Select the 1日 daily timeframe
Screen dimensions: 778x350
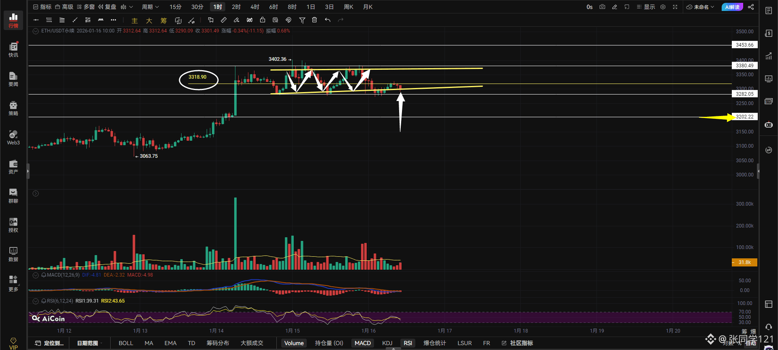click(x=311, y=7)
